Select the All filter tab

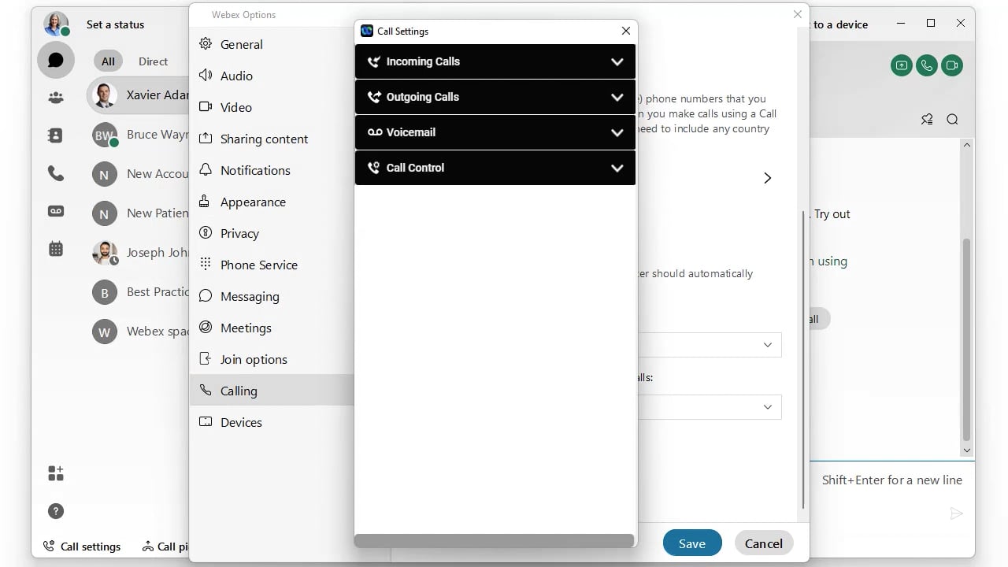click(108, 61)
